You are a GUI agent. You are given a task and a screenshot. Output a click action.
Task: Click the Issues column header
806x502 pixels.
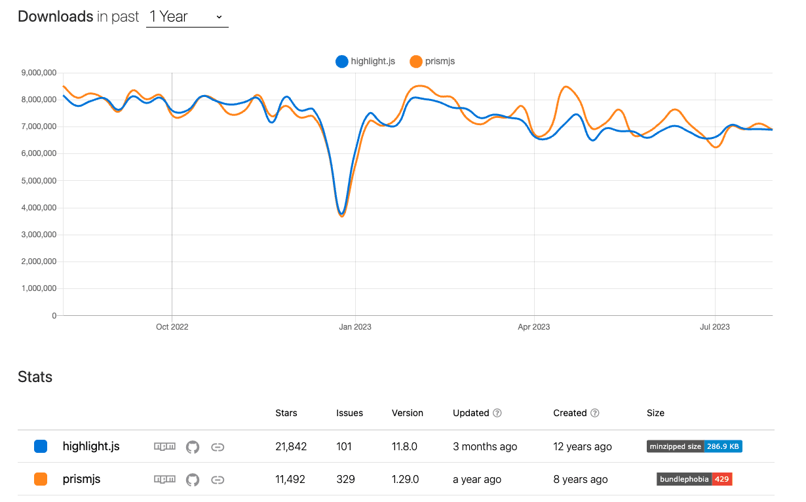pyautogui.click(x=349, y=413)
